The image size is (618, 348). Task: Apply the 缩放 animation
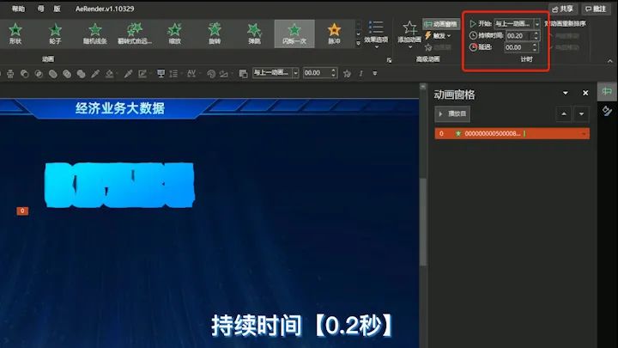tap(174, 34)
